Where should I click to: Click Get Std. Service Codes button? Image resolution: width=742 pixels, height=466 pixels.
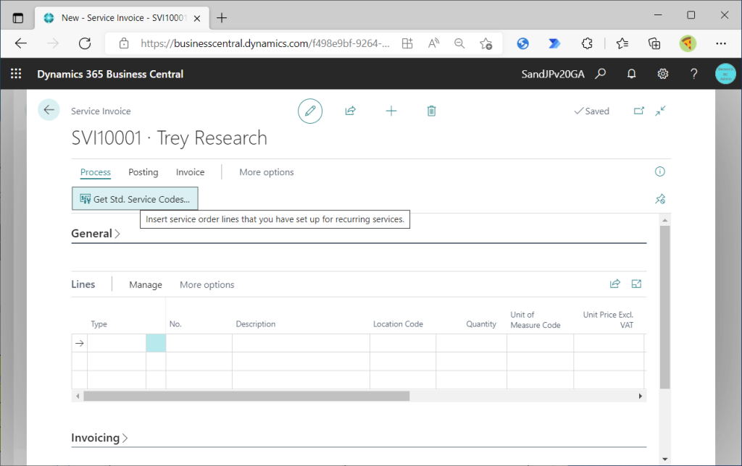click(x=135, y=199)
